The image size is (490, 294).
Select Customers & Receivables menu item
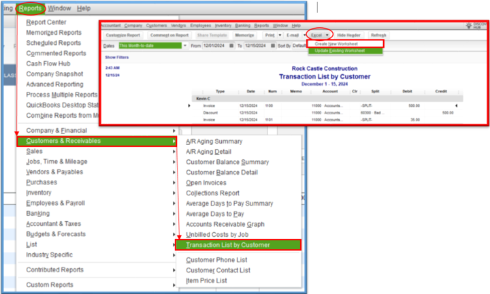[x=97, y=142]
